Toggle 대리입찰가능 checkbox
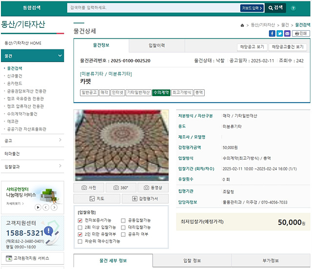 click(123, 228)
